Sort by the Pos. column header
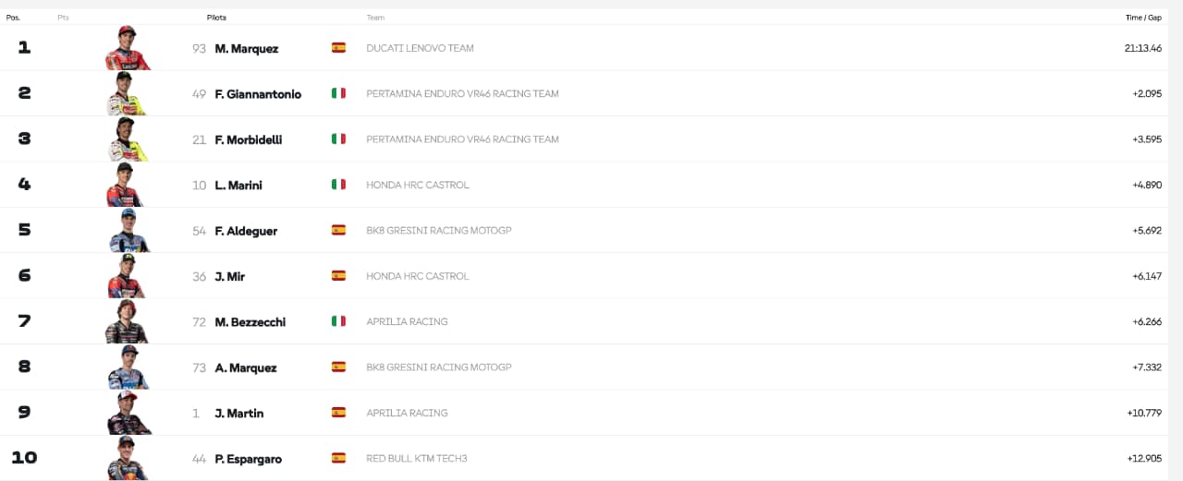This screenshot has height=481, width=1183. (13, 18)
